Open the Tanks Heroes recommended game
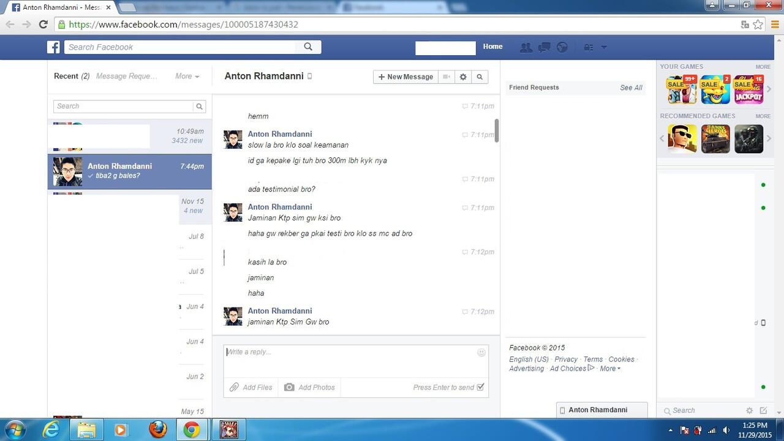This screenshot has height=441, width=784. [x=715, y=139]
